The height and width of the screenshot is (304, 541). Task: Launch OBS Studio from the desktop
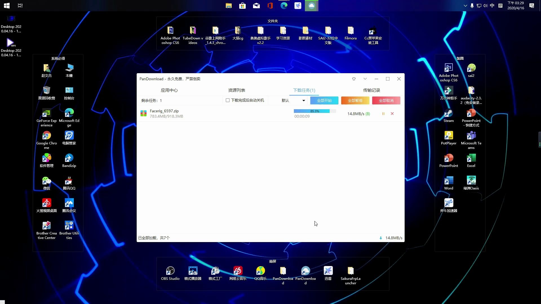(x=170, y=272)
